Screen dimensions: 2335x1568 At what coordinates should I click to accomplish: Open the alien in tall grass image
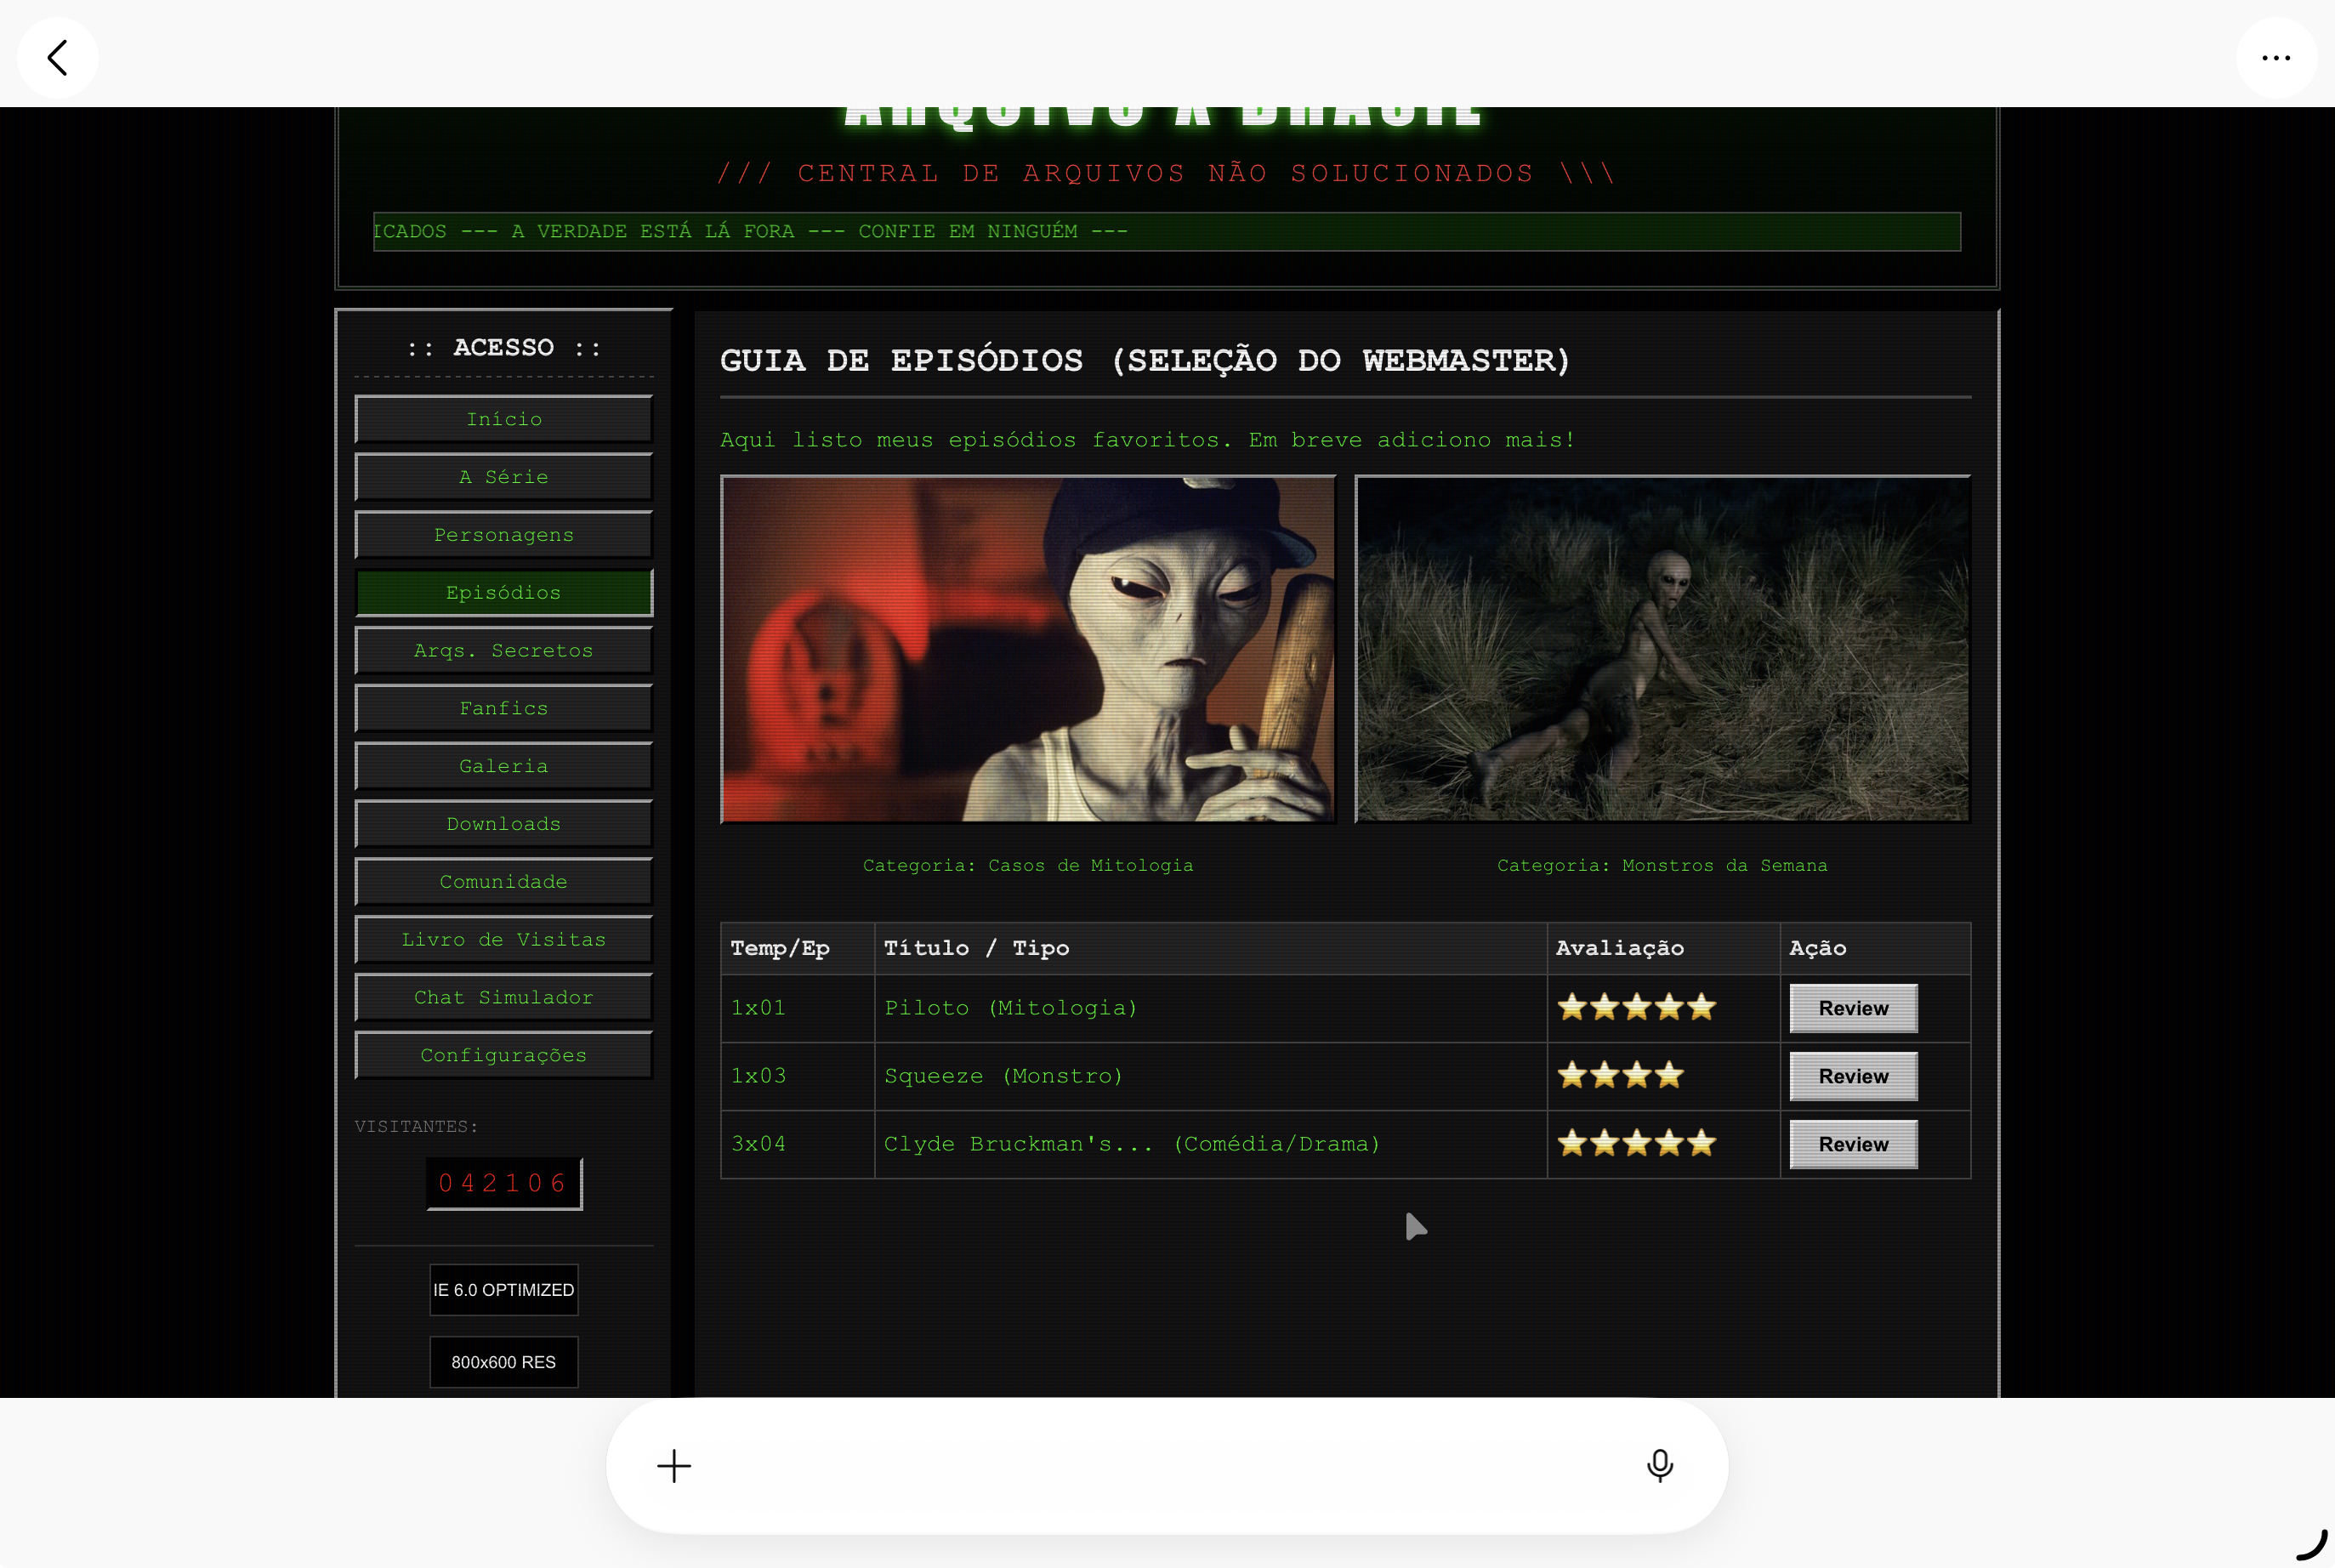(x=1662, y=649)
